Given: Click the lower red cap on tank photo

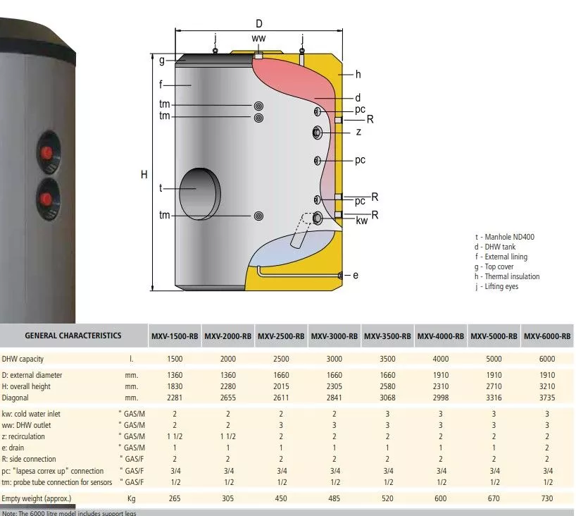Looking at the screenshot, I should 49,194.
